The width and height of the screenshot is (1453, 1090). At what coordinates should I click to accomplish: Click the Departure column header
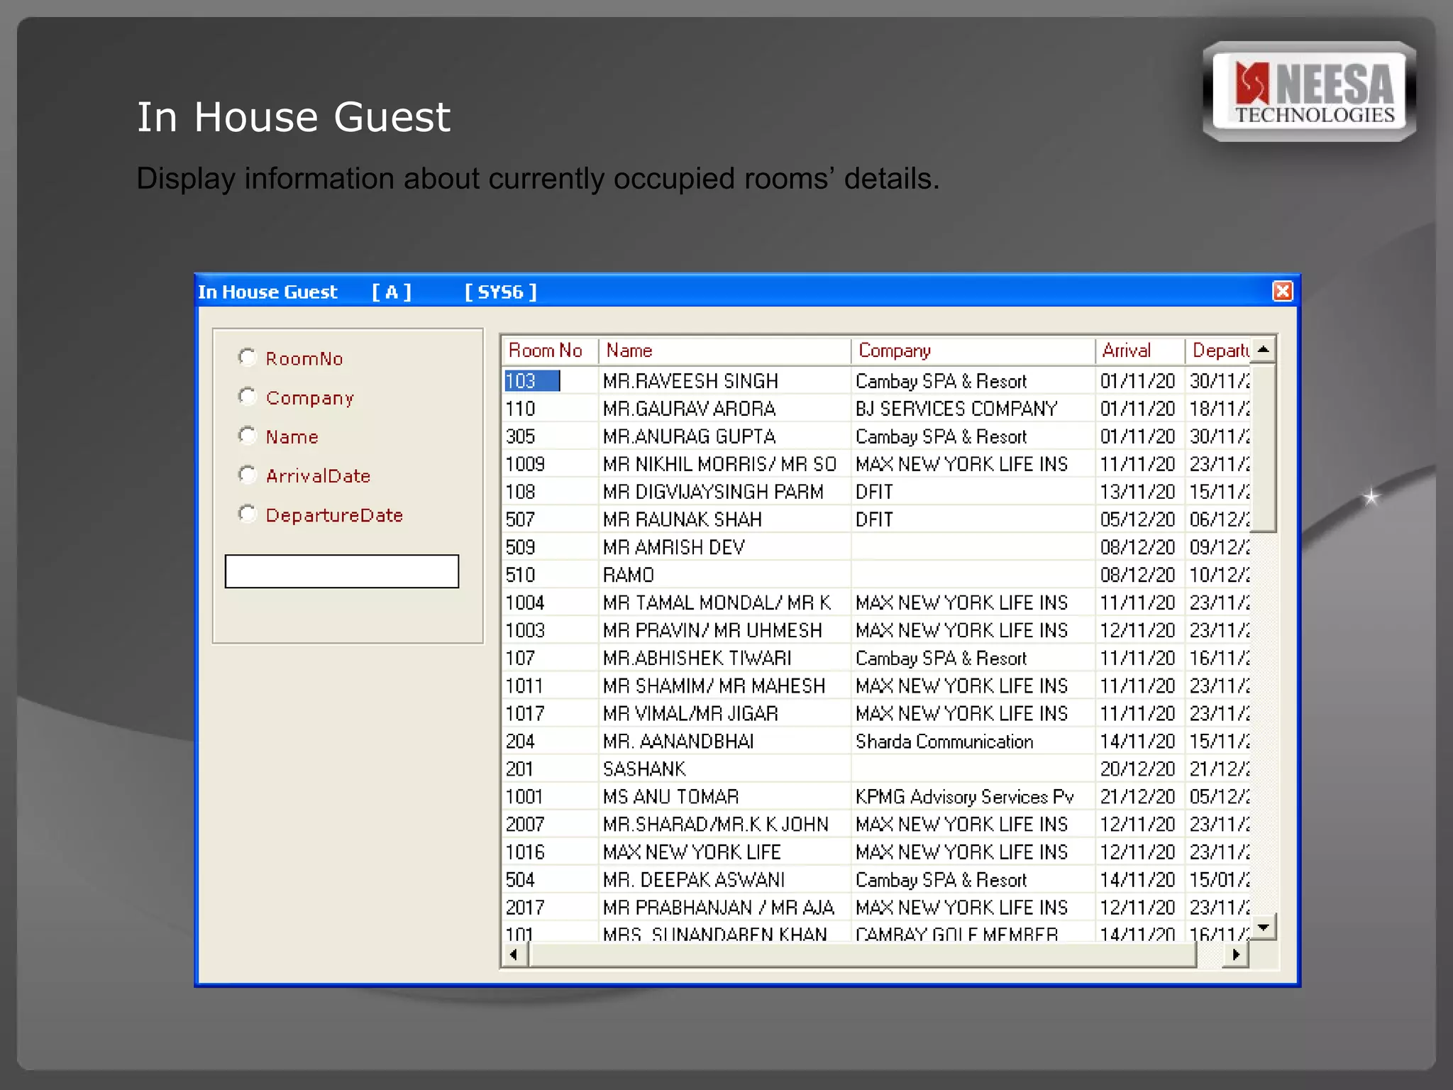click(x=1218, y=351)
